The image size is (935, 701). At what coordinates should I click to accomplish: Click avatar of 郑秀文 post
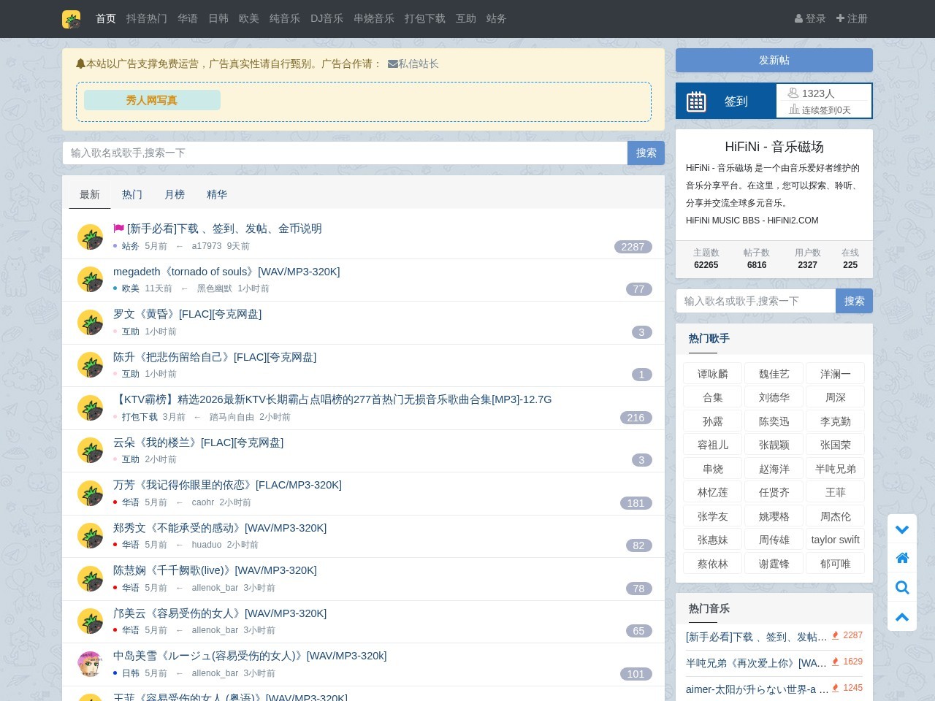click(x=90, y=536)
